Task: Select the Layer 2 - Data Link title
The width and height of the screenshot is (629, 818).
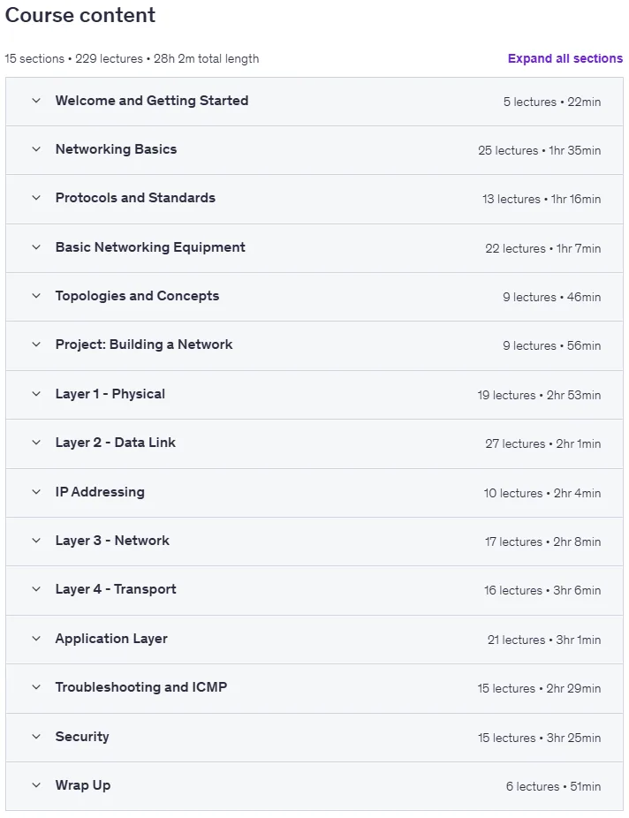Action: coord(115,443)
